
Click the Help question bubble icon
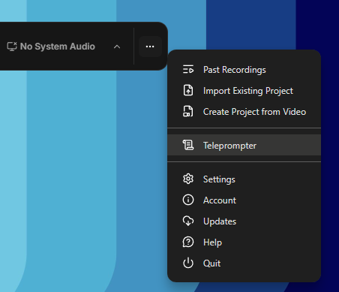coord(188,242)
